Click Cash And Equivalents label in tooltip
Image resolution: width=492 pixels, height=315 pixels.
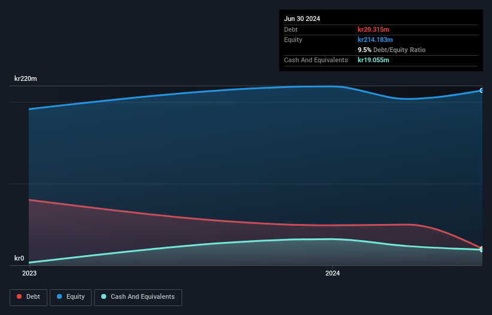coord(316,60)
